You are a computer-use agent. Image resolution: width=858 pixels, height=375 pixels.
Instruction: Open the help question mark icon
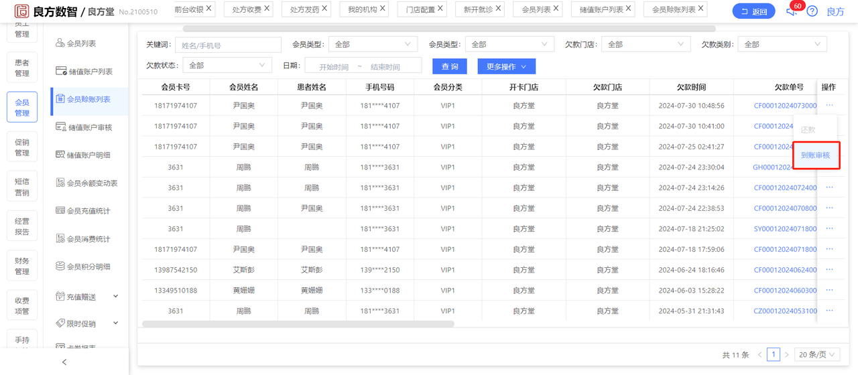click(x=812, y=11)
